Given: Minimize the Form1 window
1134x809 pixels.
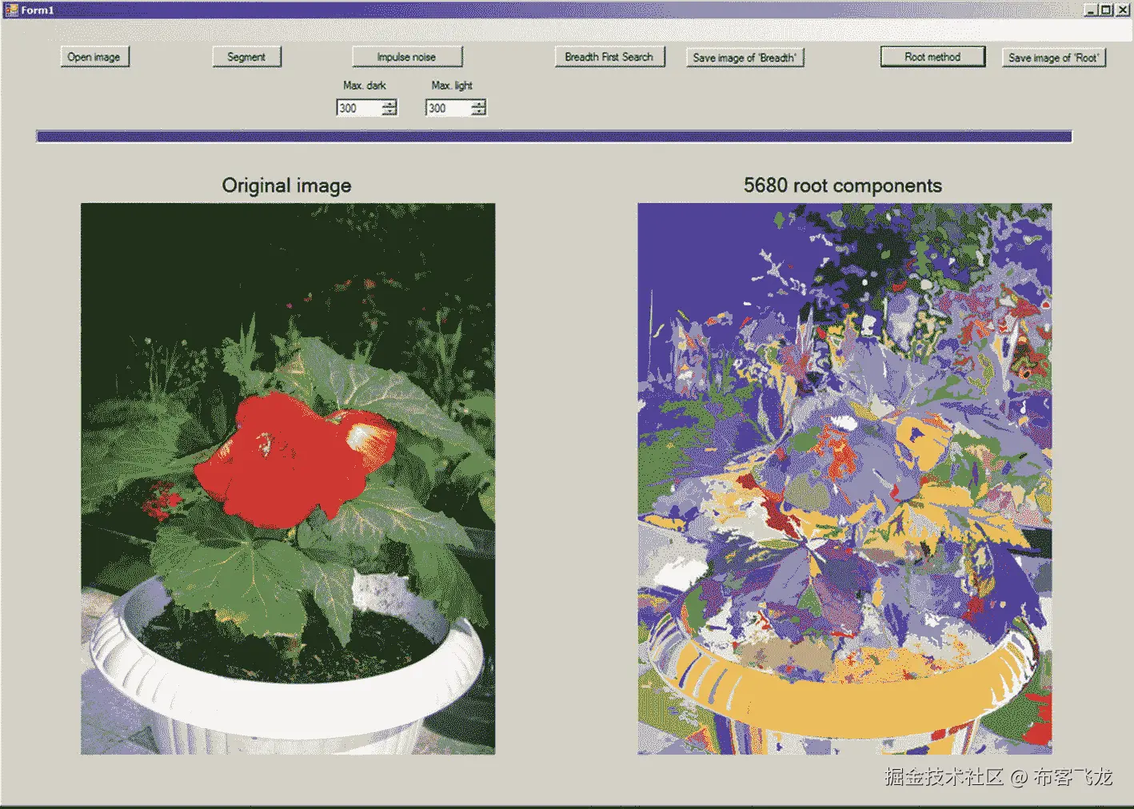Looking at the screenshot, I should pos(1090,10).
